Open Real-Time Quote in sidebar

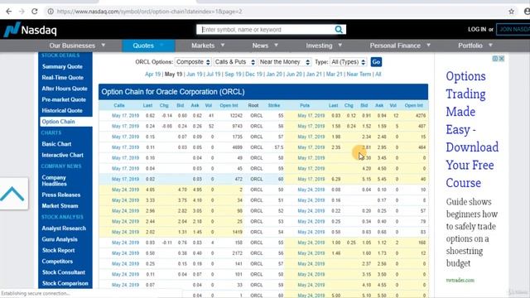click(x=63, y=77)
